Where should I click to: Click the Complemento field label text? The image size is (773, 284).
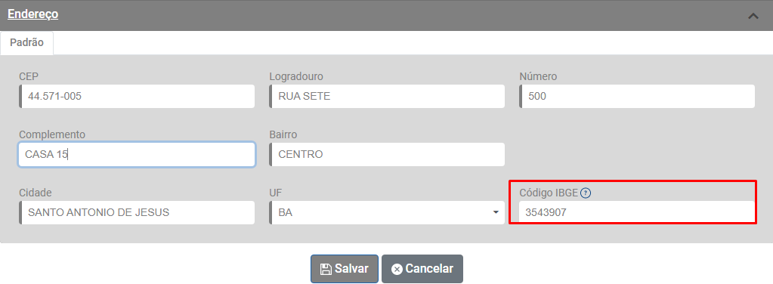[52, 134]
